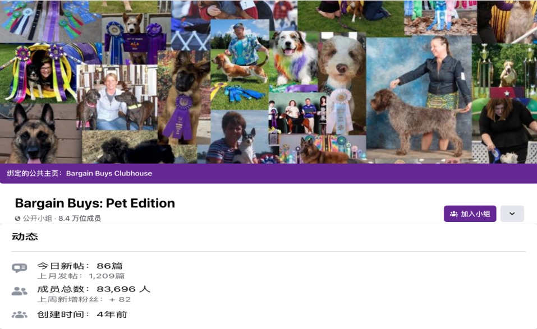
Task: Open the 8.4 万位成员 member count link
Action: 80,218
